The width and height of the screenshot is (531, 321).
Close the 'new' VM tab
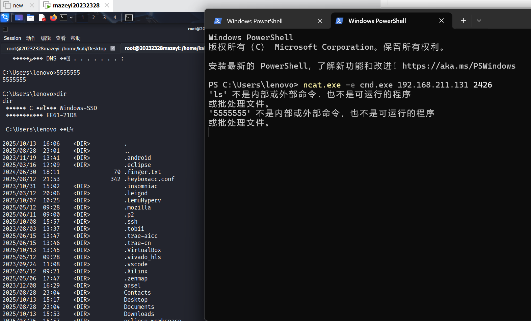point(32,5)
